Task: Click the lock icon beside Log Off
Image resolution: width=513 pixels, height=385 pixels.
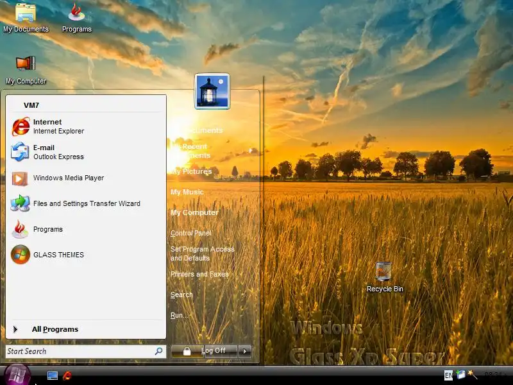Action: coord(187,351)
